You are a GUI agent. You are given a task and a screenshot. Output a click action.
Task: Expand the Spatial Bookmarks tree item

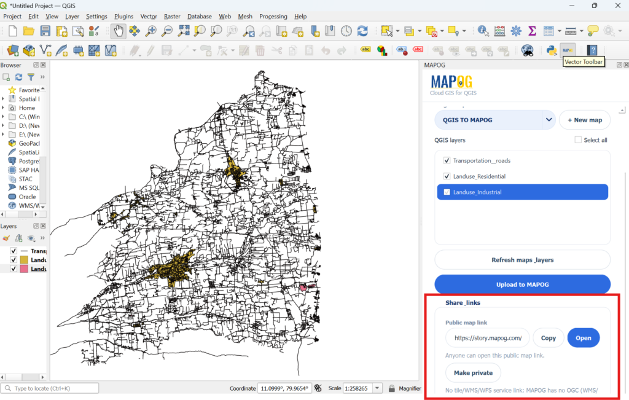pos(3,99)
